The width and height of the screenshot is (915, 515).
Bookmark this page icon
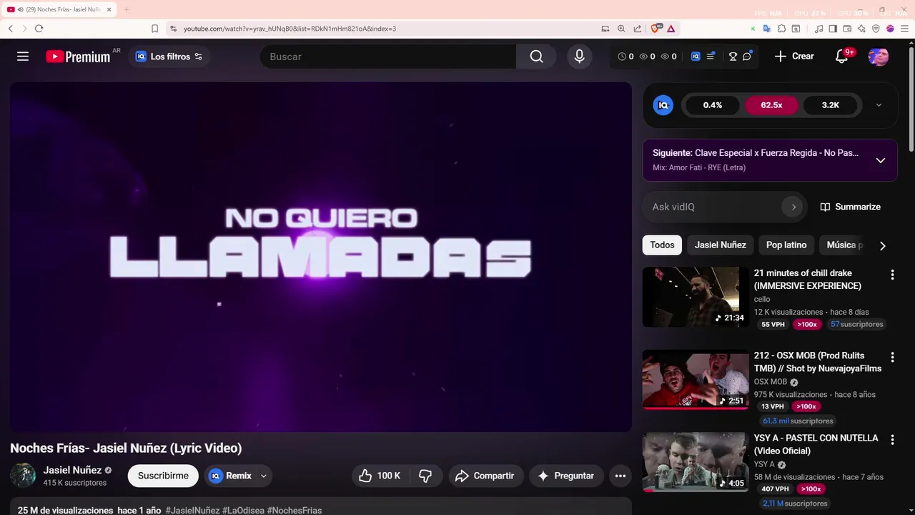[154, 29]
